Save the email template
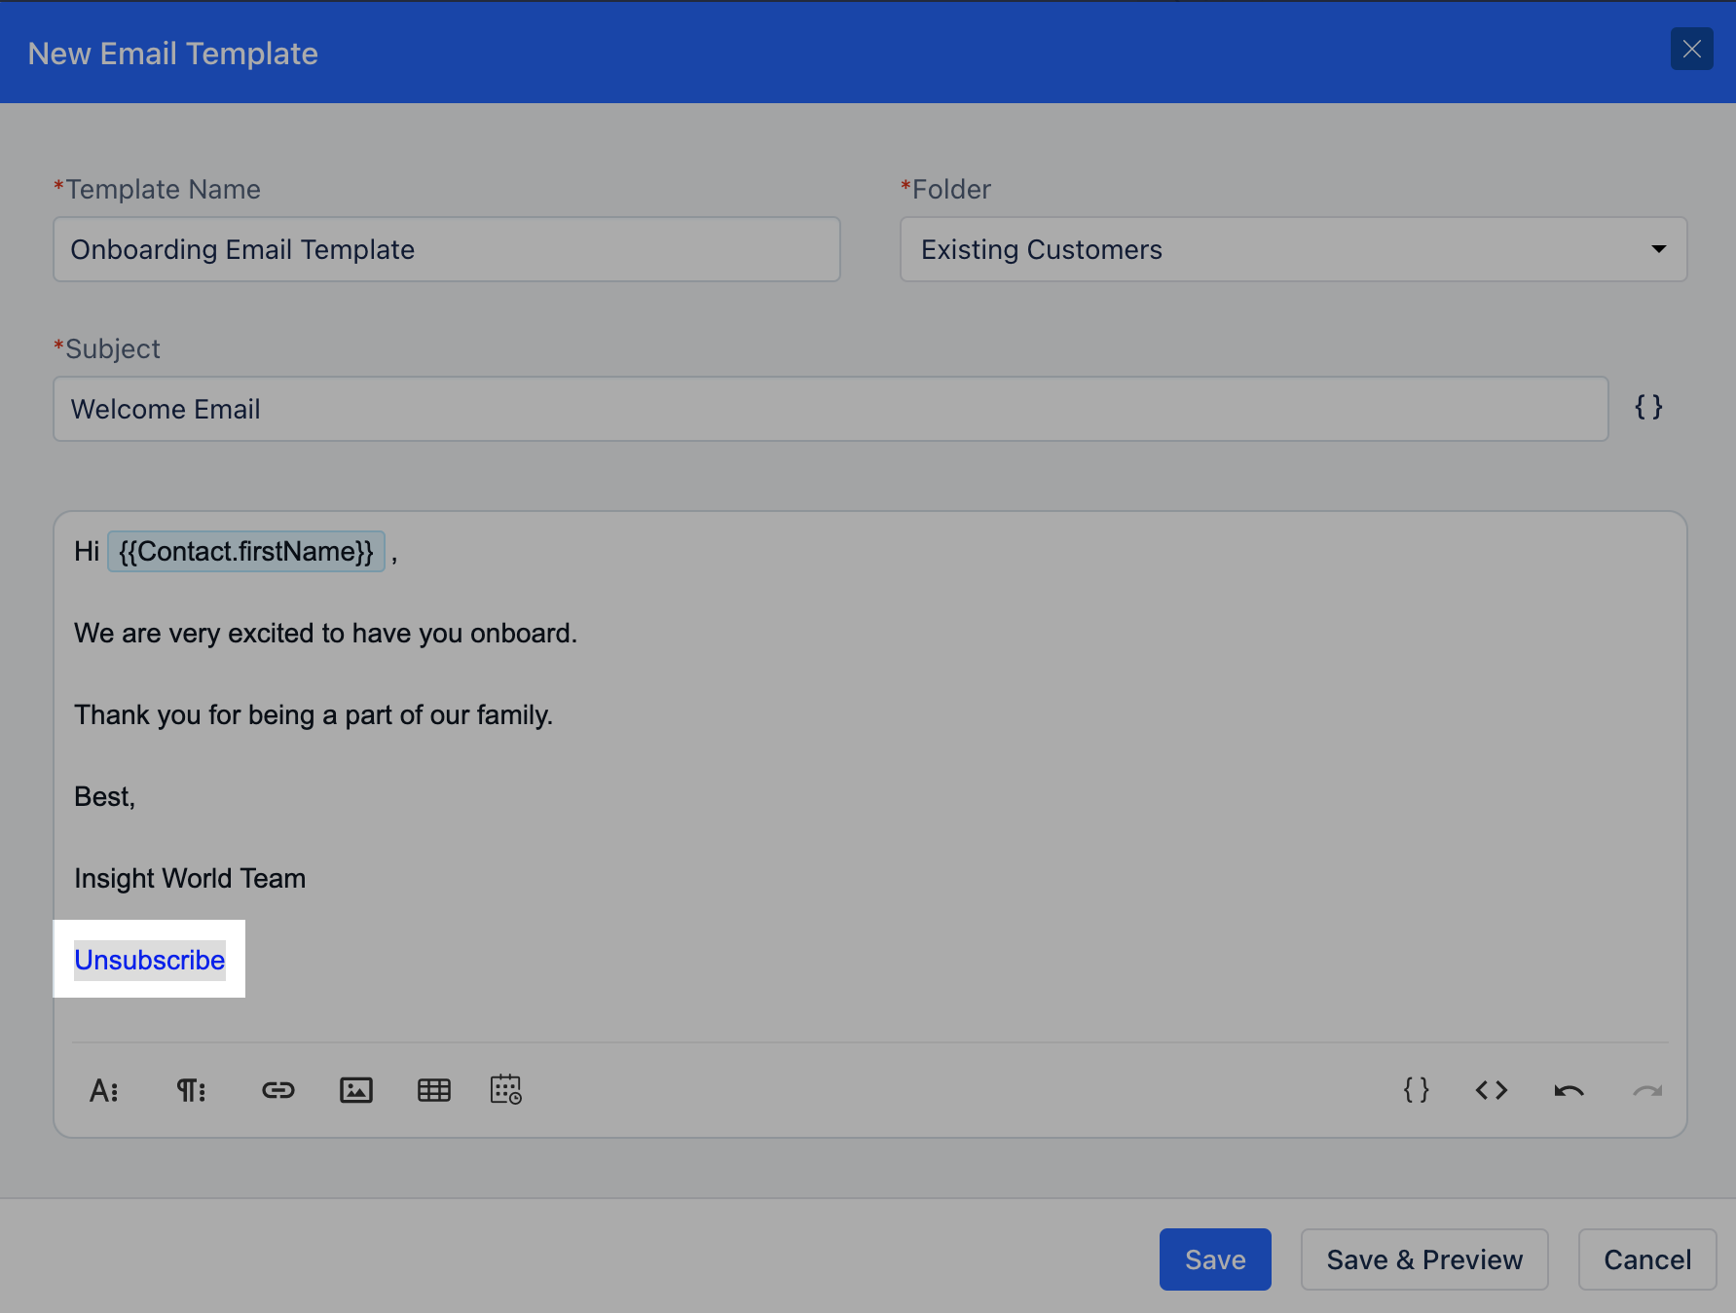The height and width of the screenshot is (1313, 1736). [x=1214, y=1259]
